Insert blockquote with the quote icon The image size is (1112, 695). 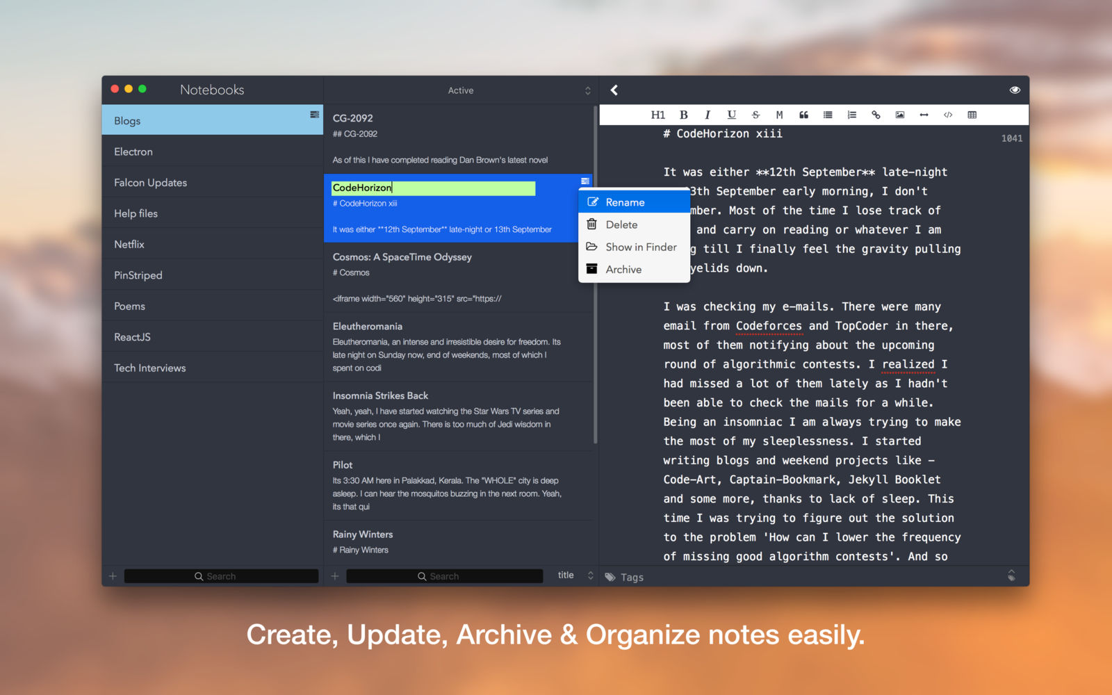click(803, 115)
